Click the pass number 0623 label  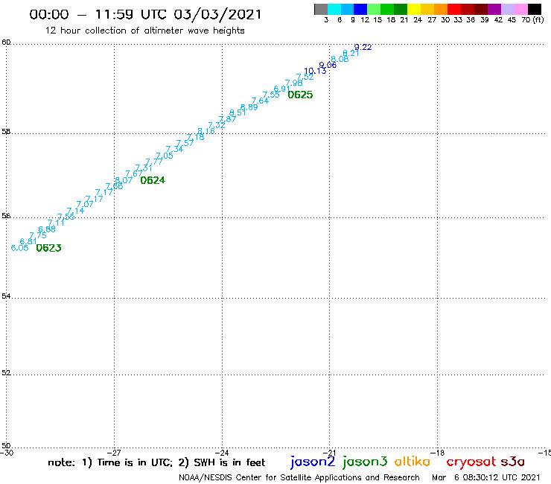coord(49,248)
